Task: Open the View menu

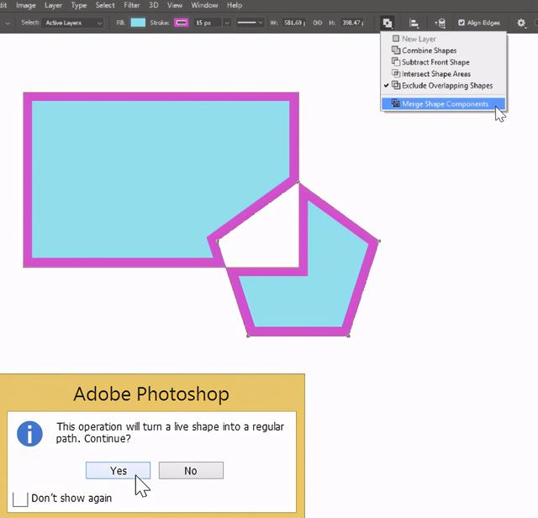Action: (175, 6)
